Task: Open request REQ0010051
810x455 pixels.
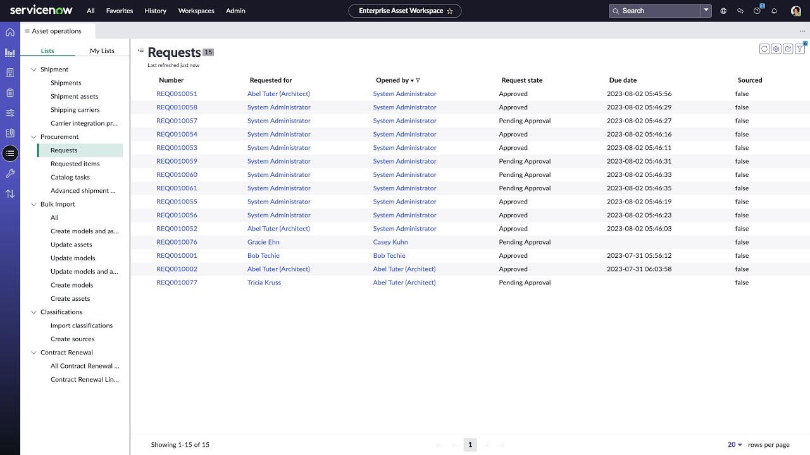Action: 177,94
